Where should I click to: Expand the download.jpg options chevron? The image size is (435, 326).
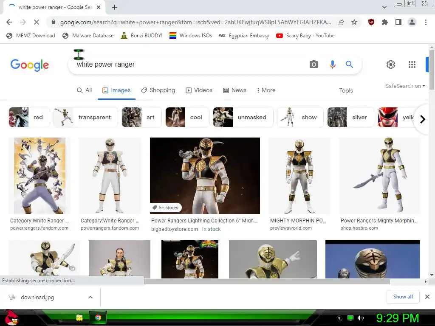pos(90,297)
